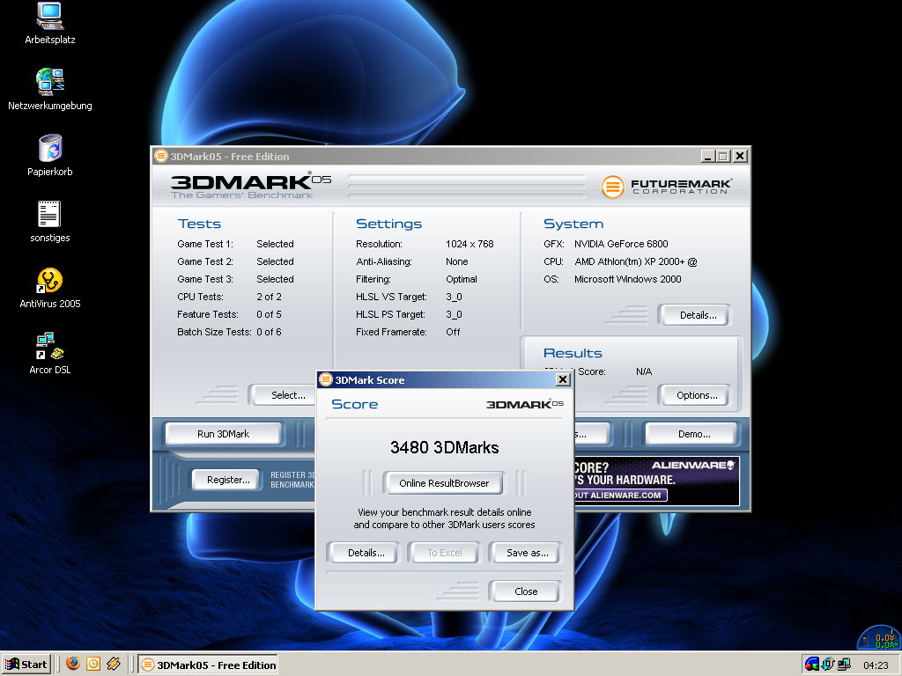
Task: Click the Anti-Aliasing None value
Action: click(x=457, y=261)
